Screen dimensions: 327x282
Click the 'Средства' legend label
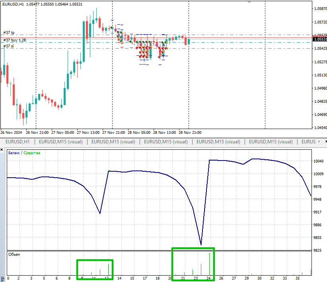(x=32, y=153)
